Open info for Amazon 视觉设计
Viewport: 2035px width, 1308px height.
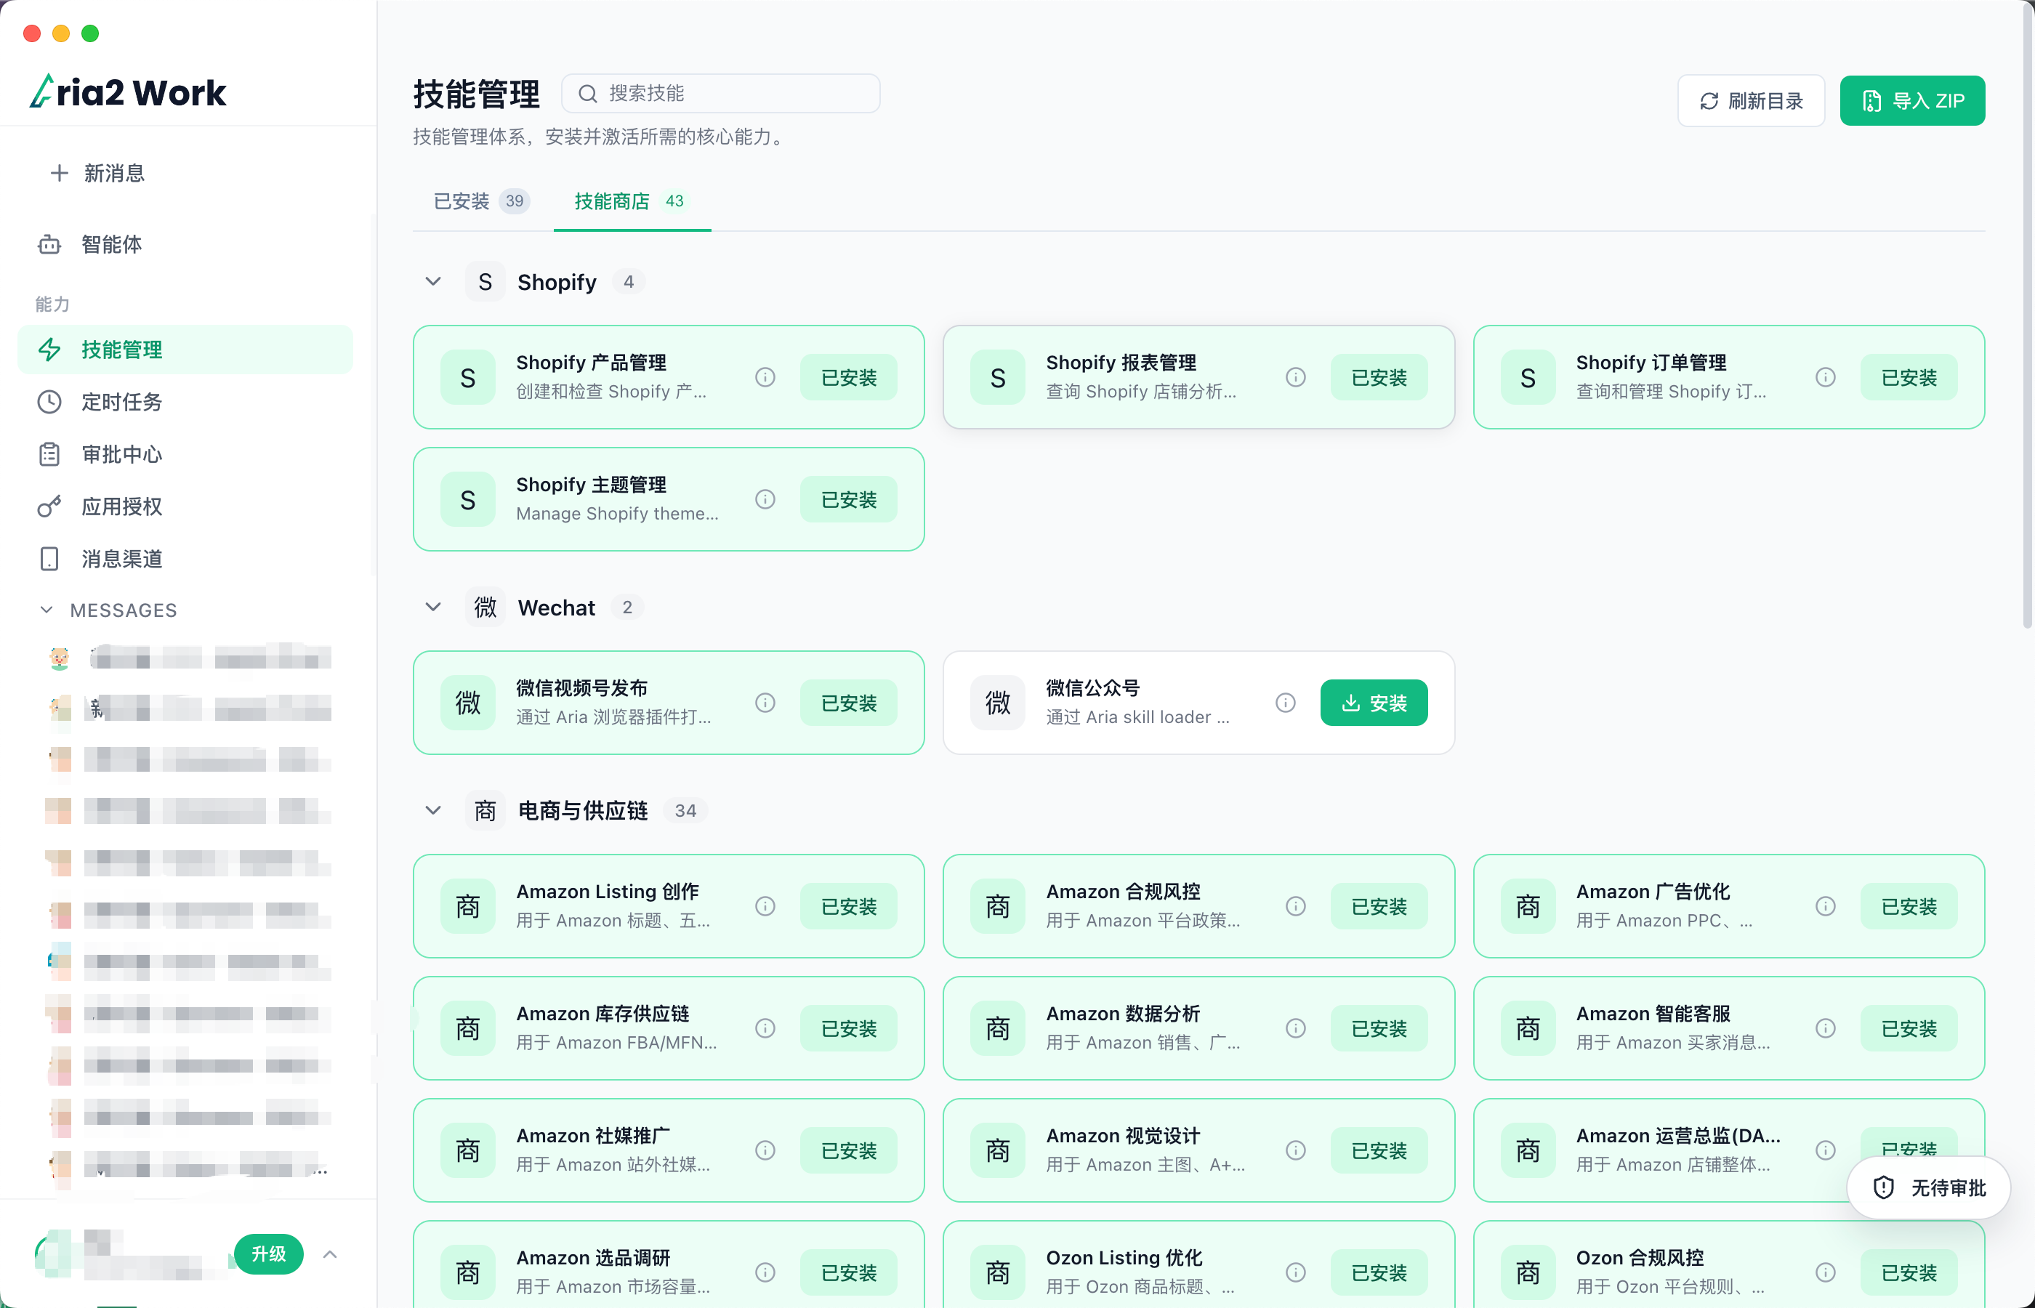pyautogui.click(x=1295, y=1150)
